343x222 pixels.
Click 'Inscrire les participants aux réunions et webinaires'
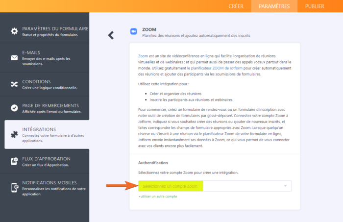(x=191, y=100)
